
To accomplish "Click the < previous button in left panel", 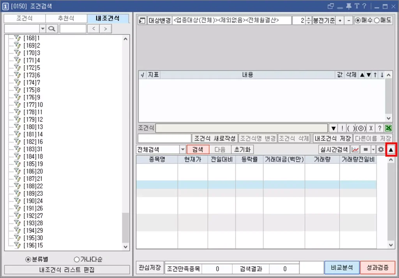I will coord(94,29).
